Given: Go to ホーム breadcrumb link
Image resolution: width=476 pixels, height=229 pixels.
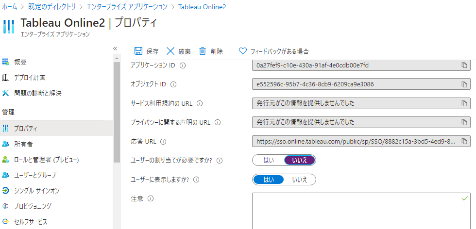Looking at the screenshot, I should 9,7.
